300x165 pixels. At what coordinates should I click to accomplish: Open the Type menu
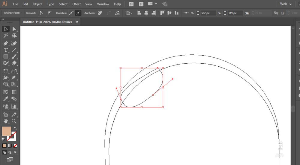(50, 4)
